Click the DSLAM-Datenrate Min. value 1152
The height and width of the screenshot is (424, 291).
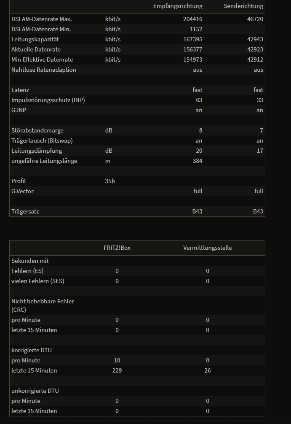[x=196, y=29]
